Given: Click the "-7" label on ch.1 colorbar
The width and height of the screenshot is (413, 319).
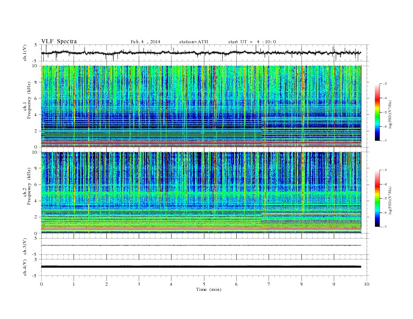Looking at the screenshot, I should point(385,141).
